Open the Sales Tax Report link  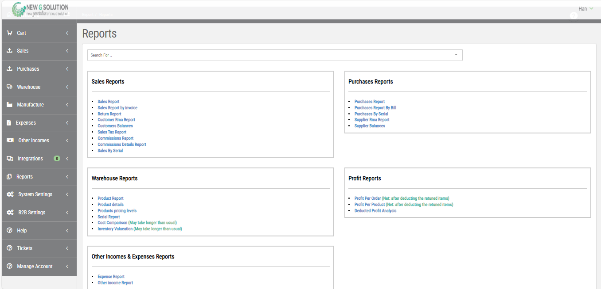(112, 132)
